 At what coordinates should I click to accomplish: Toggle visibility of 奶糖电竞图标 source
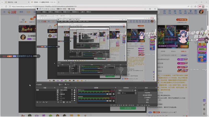[72, 90]
